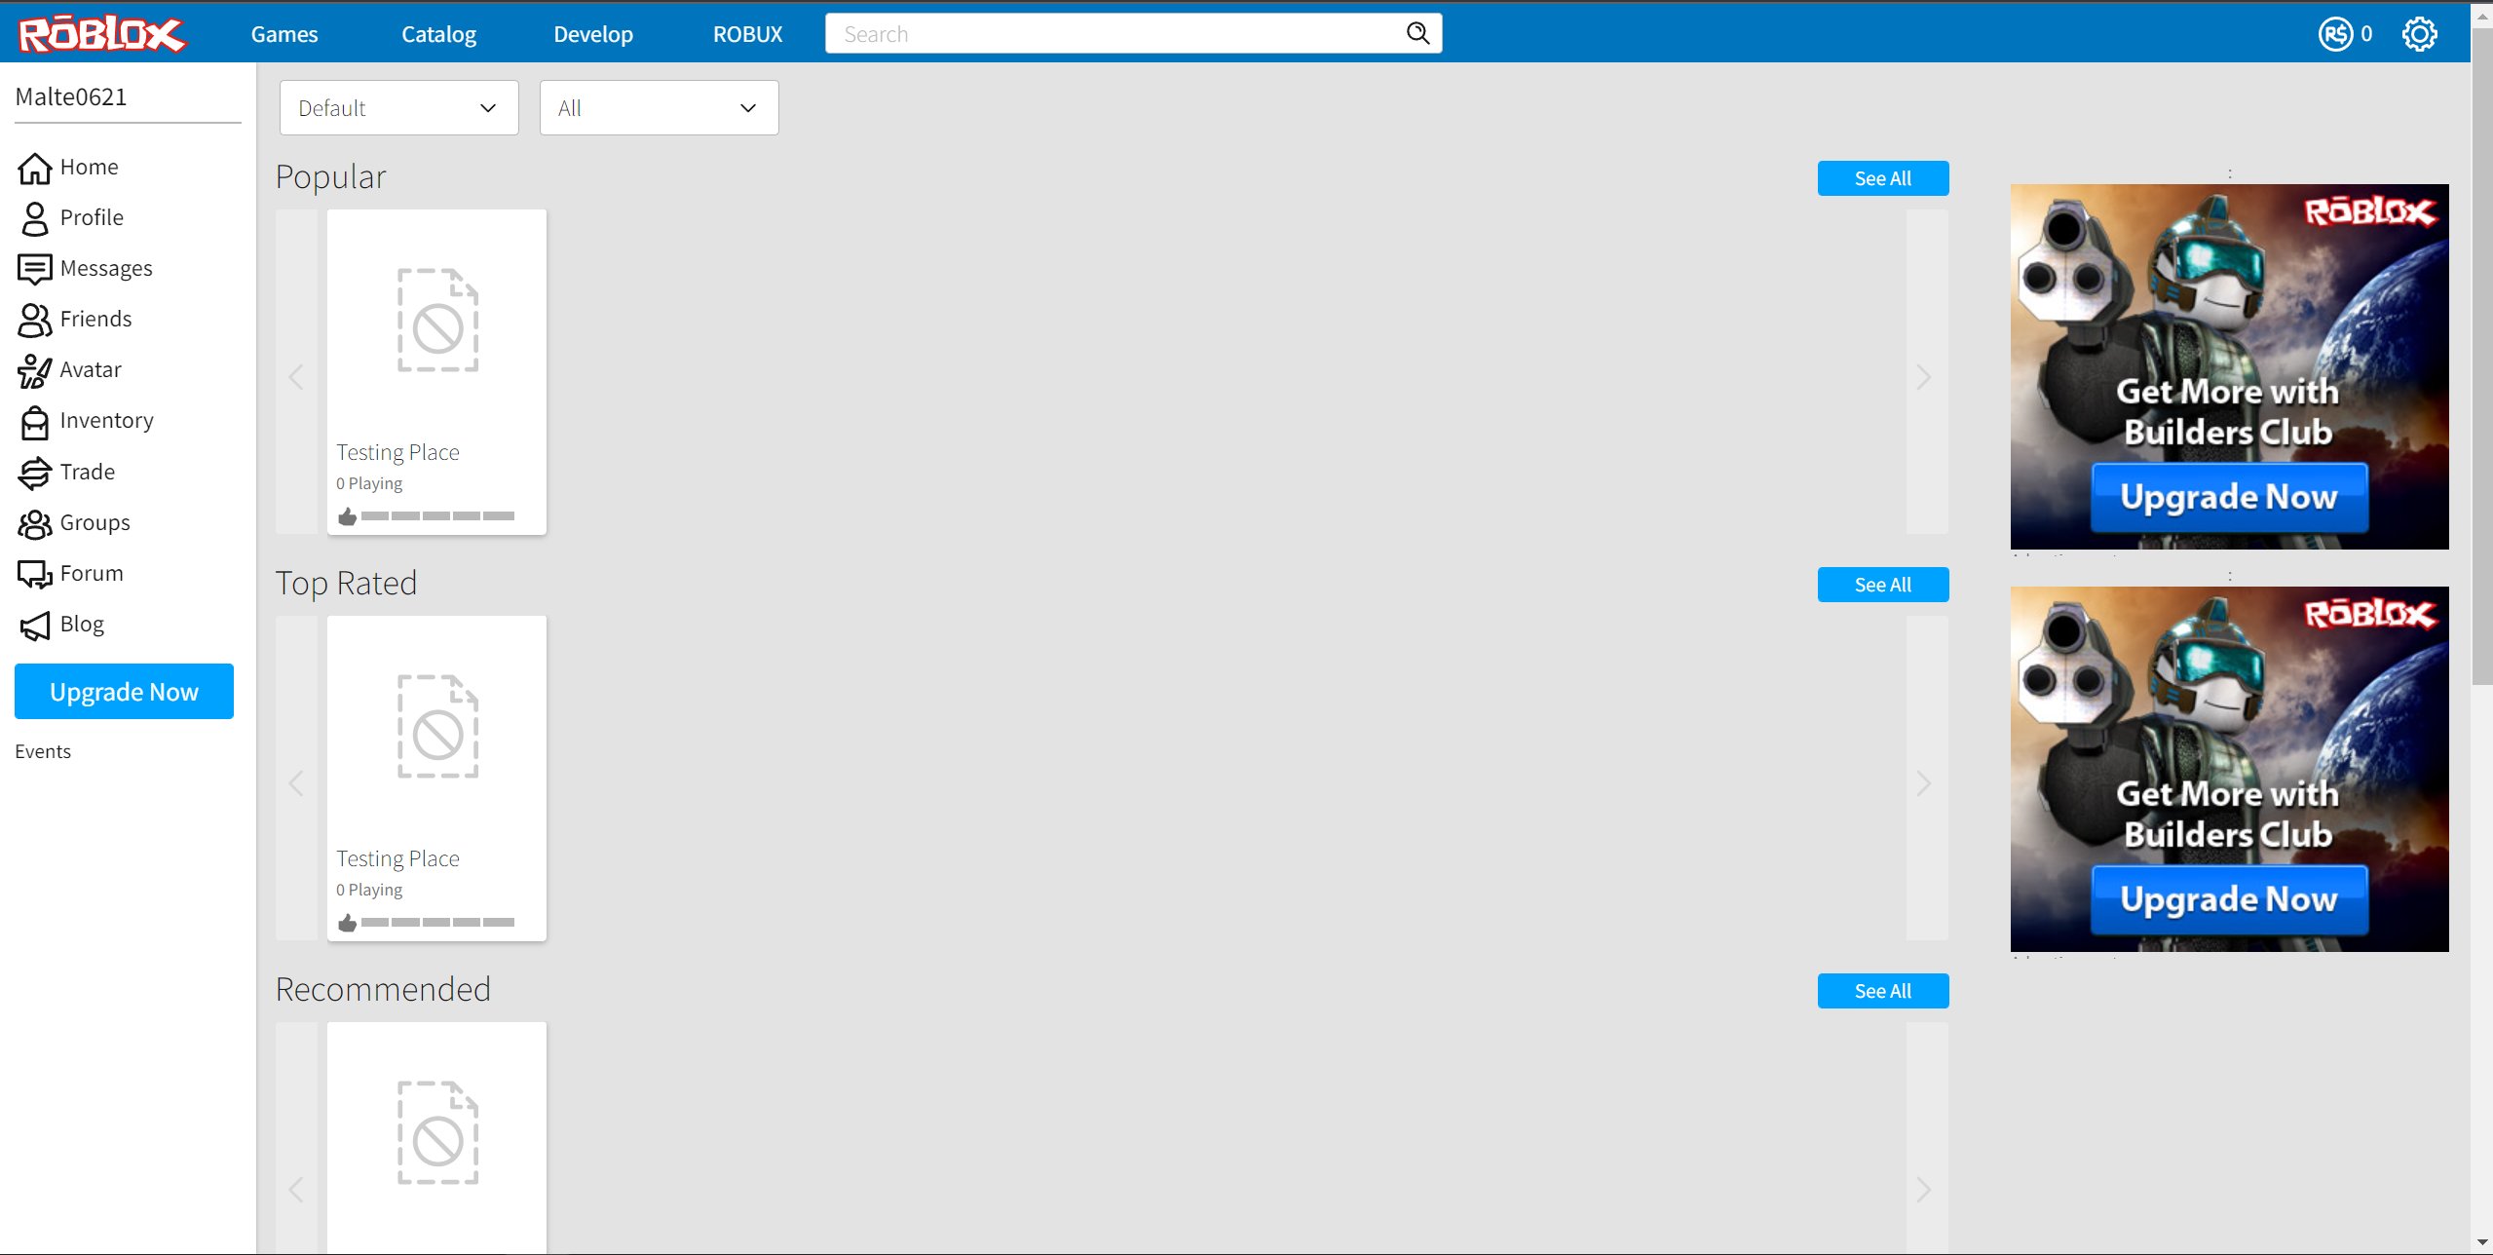Select the Catalog menu item
Image resolution: width=2493 pixels, height=1255 pixels.
[436, 32]
